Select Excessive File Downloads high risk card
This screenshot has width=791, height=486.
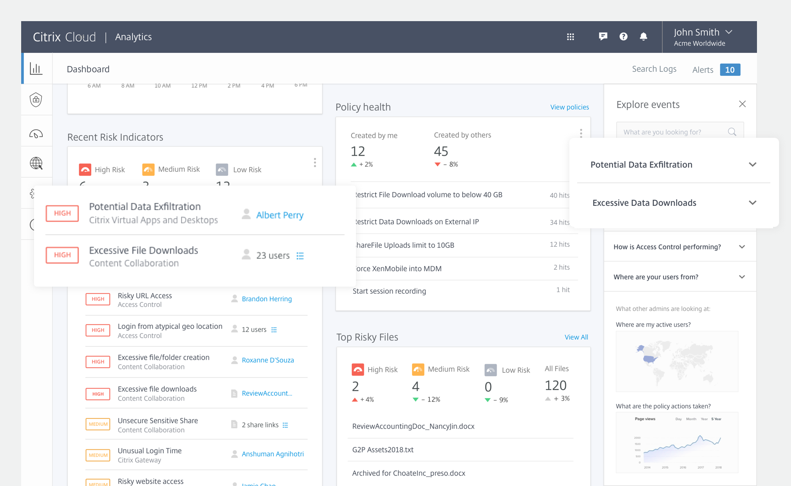195,256
